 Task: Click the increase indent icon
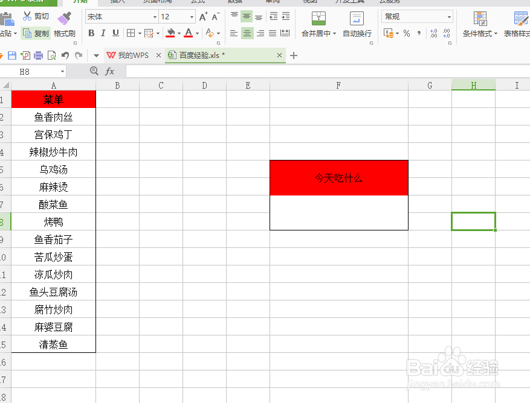pos(286,16)
